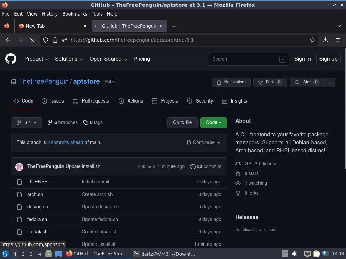Open the Insights tab
The image size is (346, 259).
point(234,101)
